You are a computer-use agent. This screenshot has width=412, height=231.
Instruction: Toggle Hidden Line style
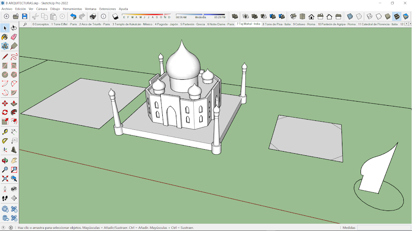pyautogui.click(x=379, y=16)
